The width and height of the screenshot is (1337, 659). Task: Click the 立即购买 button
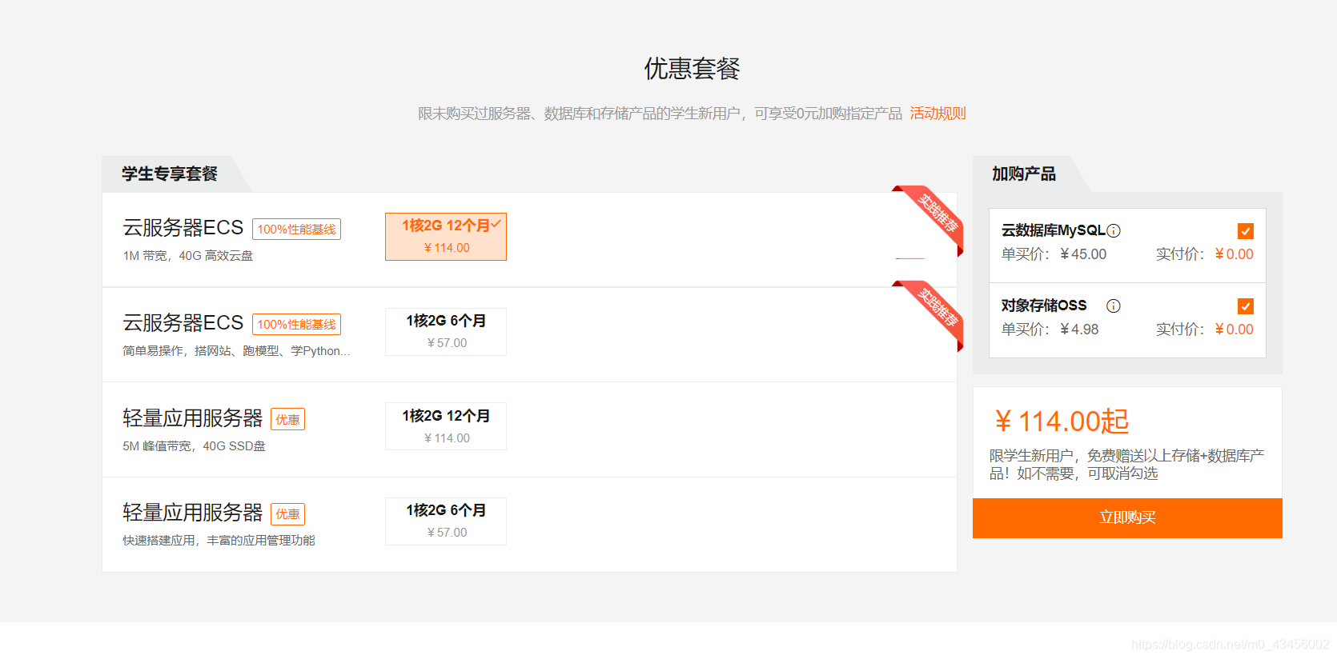coord(1127,518)
